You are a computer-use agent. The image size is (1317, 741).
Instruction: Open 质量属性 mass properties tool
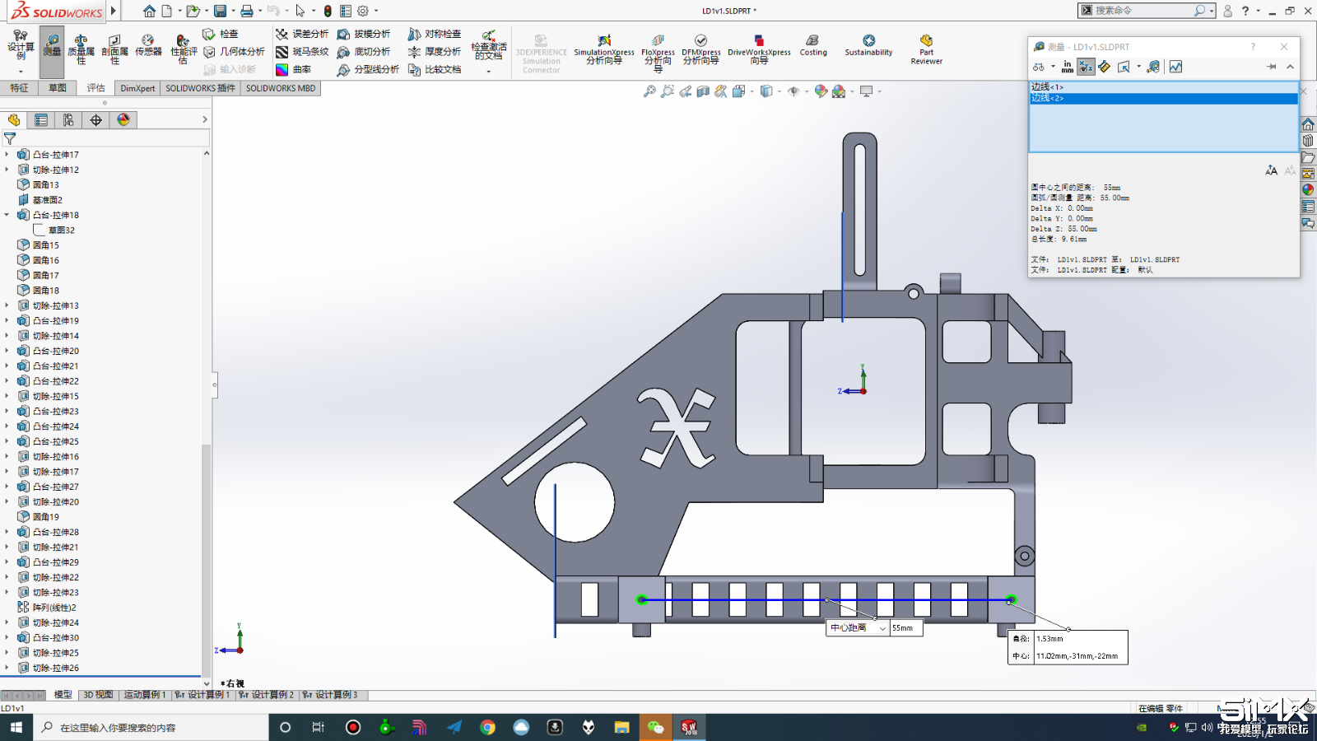[x=81, y=49]
